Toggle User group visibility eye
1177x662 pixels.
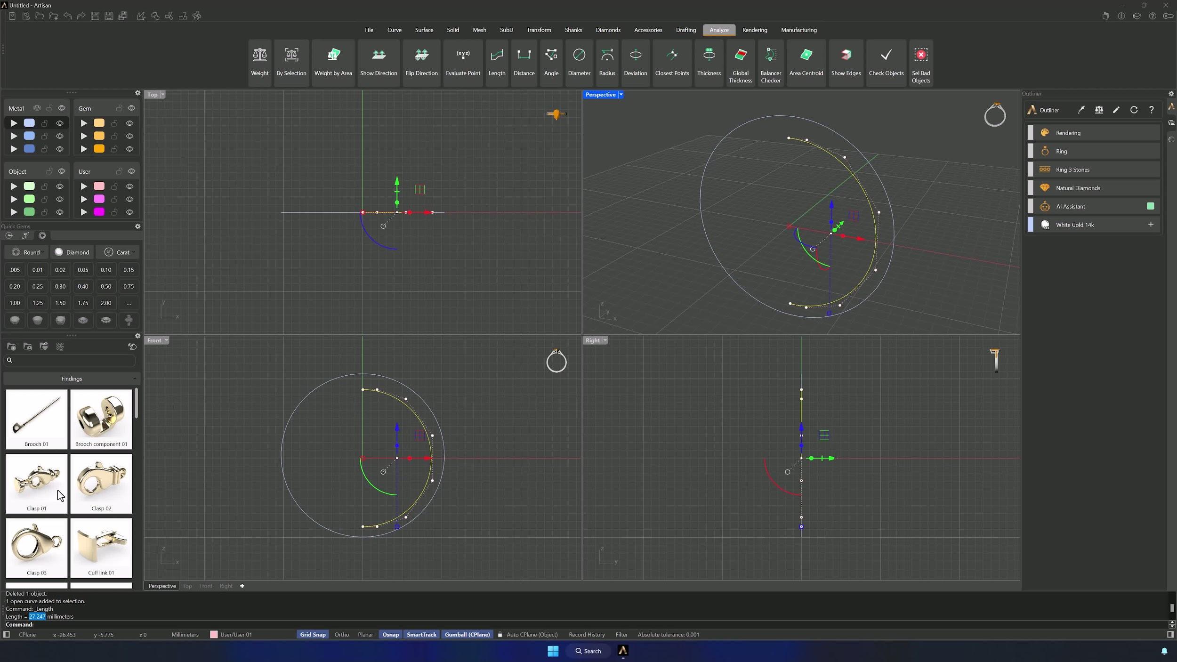[131, 171]
